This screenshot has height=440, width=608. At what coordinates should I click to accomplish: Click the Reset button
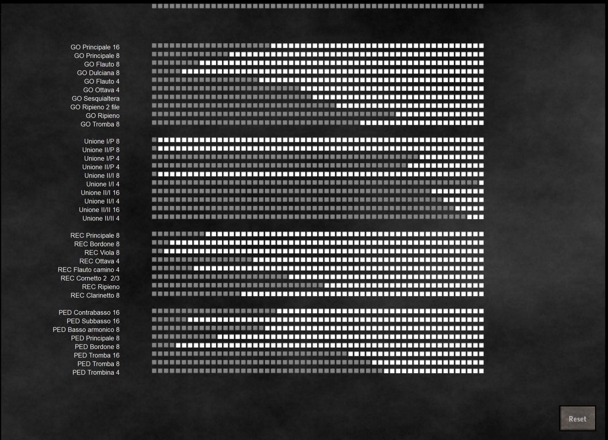click(x=577, y=419)
